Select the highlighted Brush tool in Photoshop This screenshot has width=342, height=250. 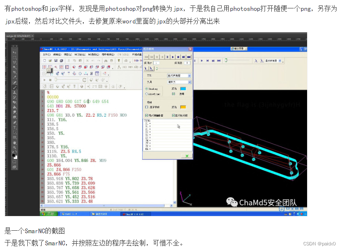tap(14, 88)
